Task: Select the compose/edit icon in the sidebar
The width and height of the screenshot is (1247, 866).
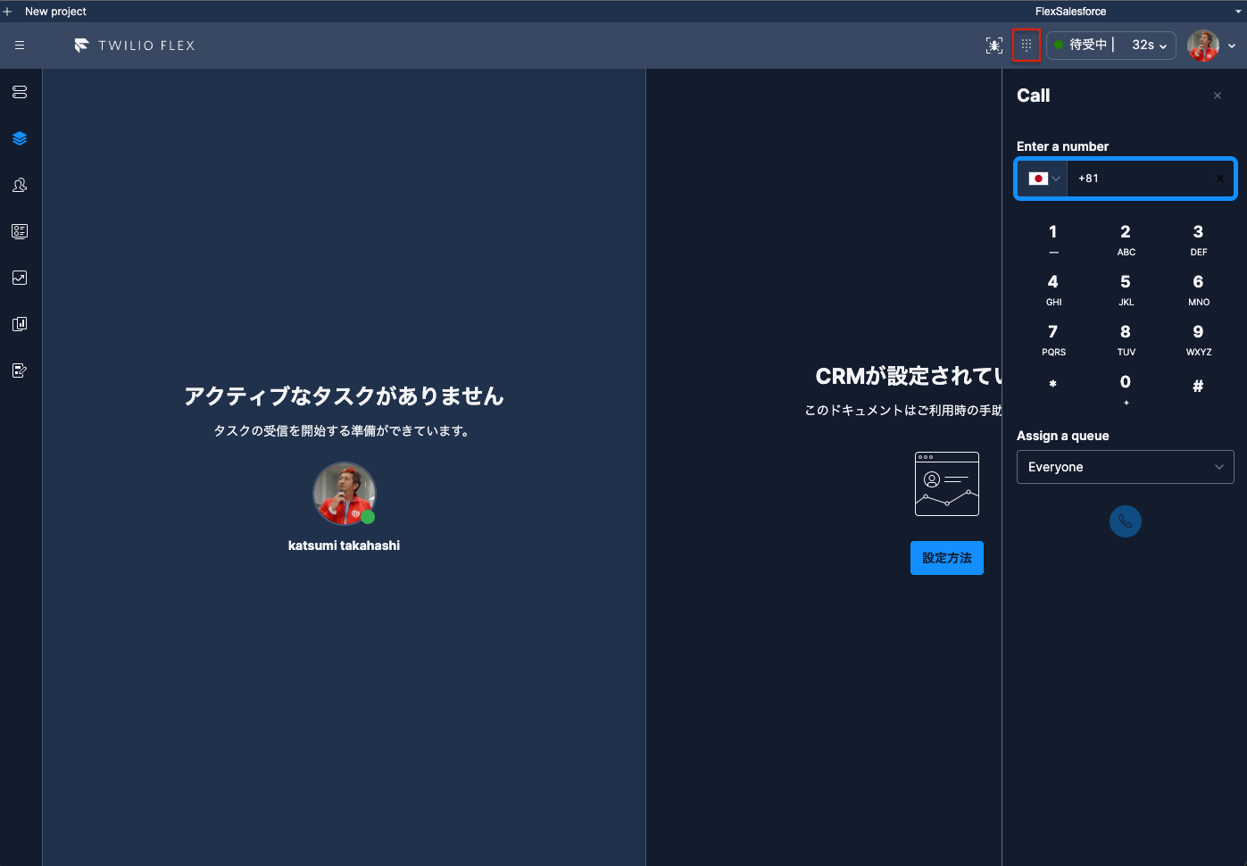Action: pos(19,371)
